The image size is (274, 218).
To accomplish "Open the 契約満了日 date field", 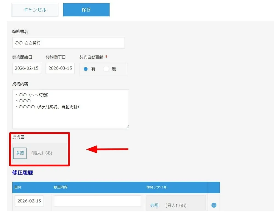I will coord(60,68).
